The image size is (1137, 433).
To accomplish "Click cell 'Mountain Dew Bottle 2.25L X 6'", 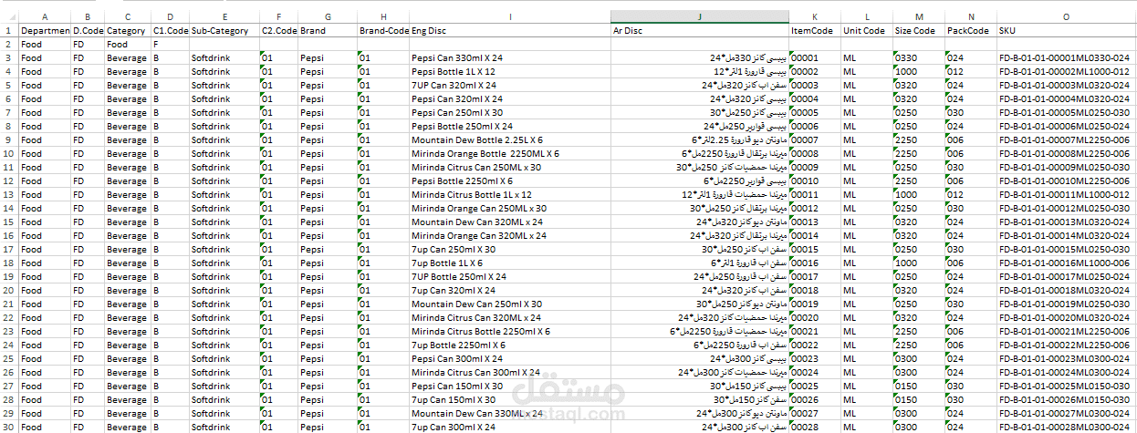I will [x=510, y=139].
